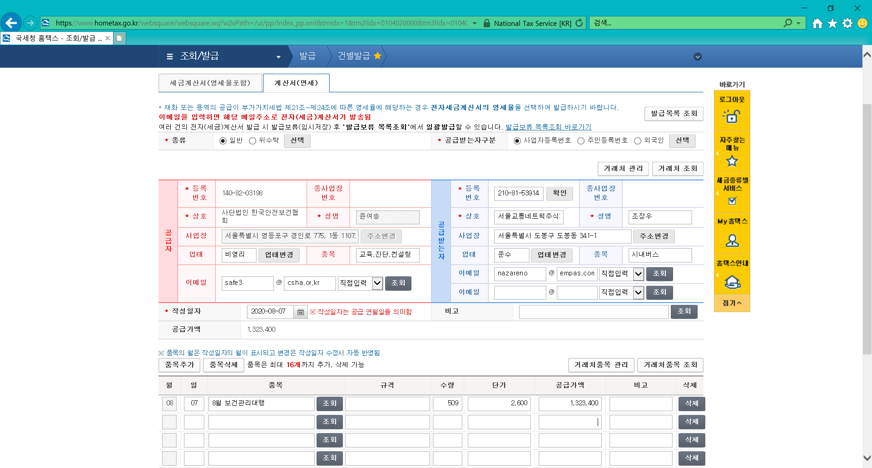Image resolution: width=872 pixels, height=468 pixels.
Task: Click the yellow star next to 건별발급
Action: [377, 56]
